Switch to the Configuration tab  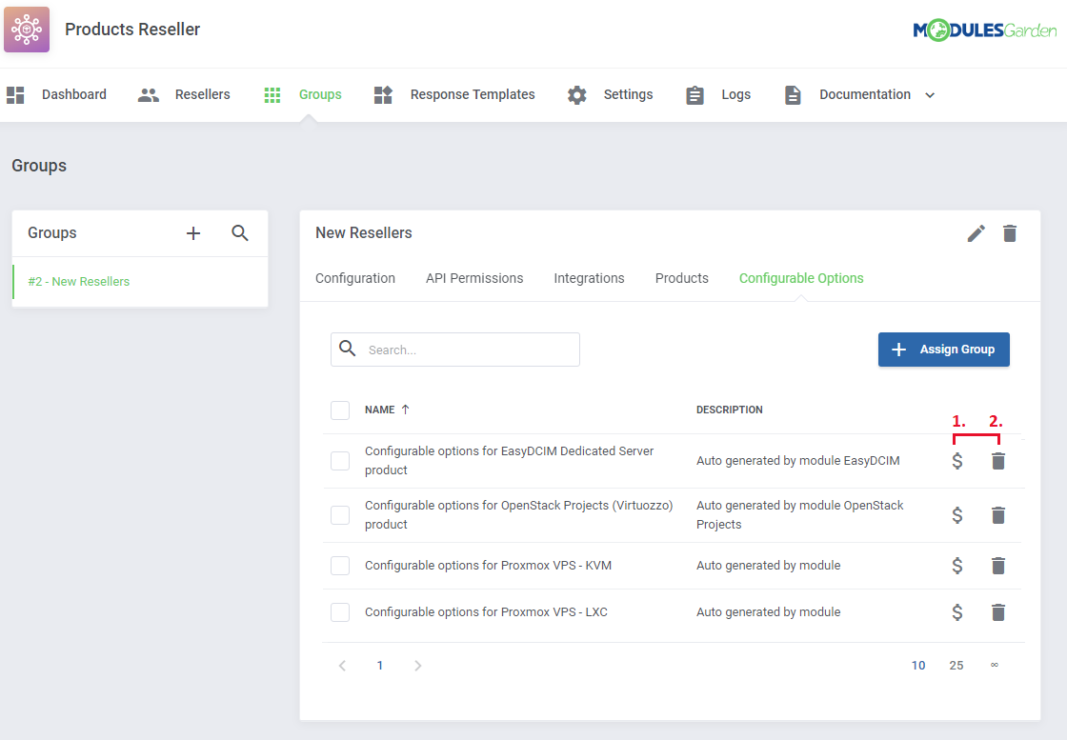(355, 278)
